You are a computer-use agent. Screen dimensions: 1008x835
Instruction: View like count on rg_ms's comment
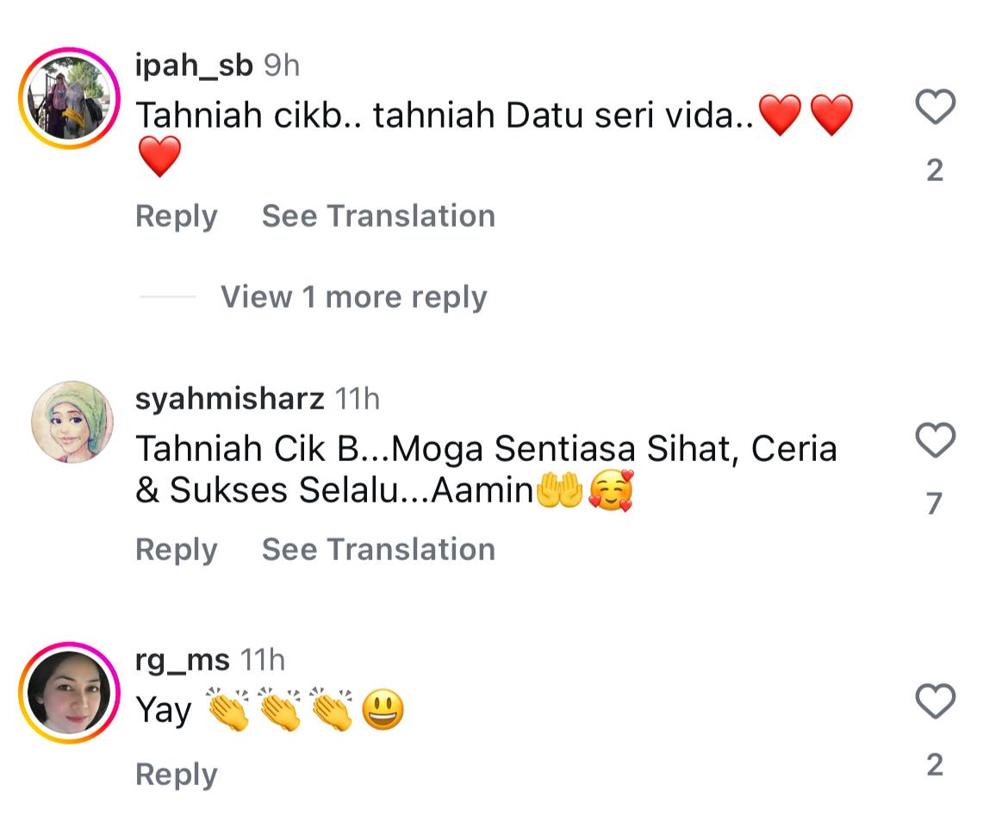tap(935, 764)
